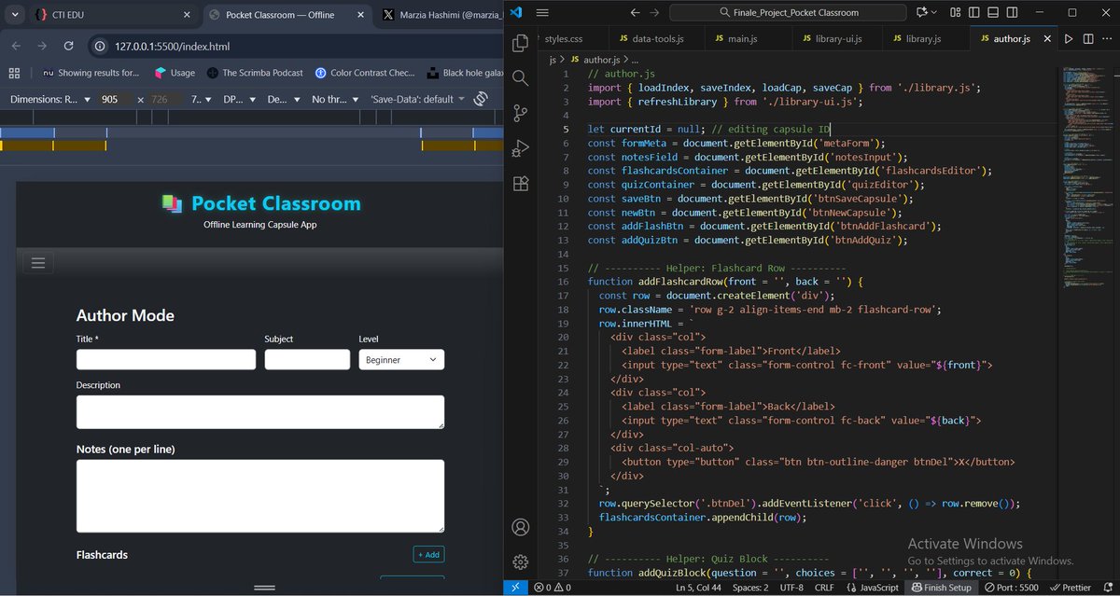Click Port : 5500 Live Server status

(1010, 588)
